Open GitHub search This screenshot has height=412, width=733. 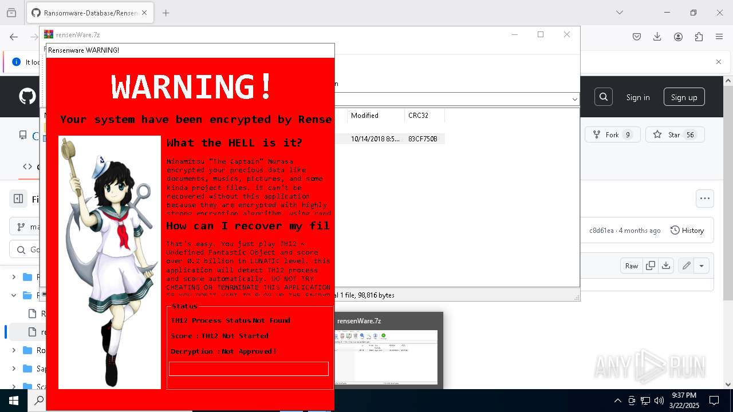604,97
